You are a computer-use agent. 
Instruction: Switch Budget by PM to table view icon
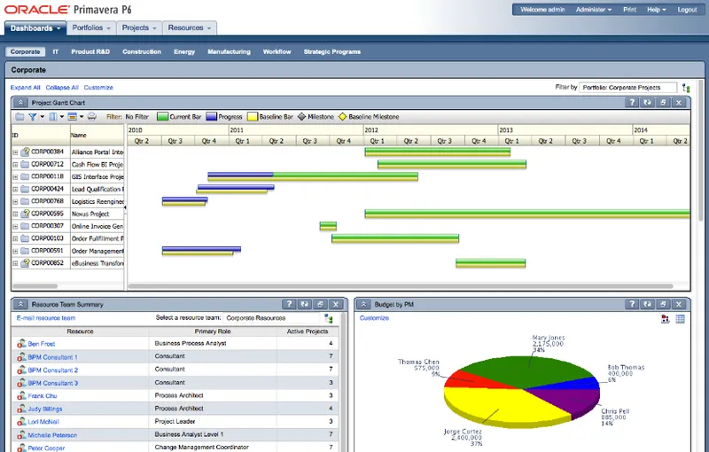(680, 319)
